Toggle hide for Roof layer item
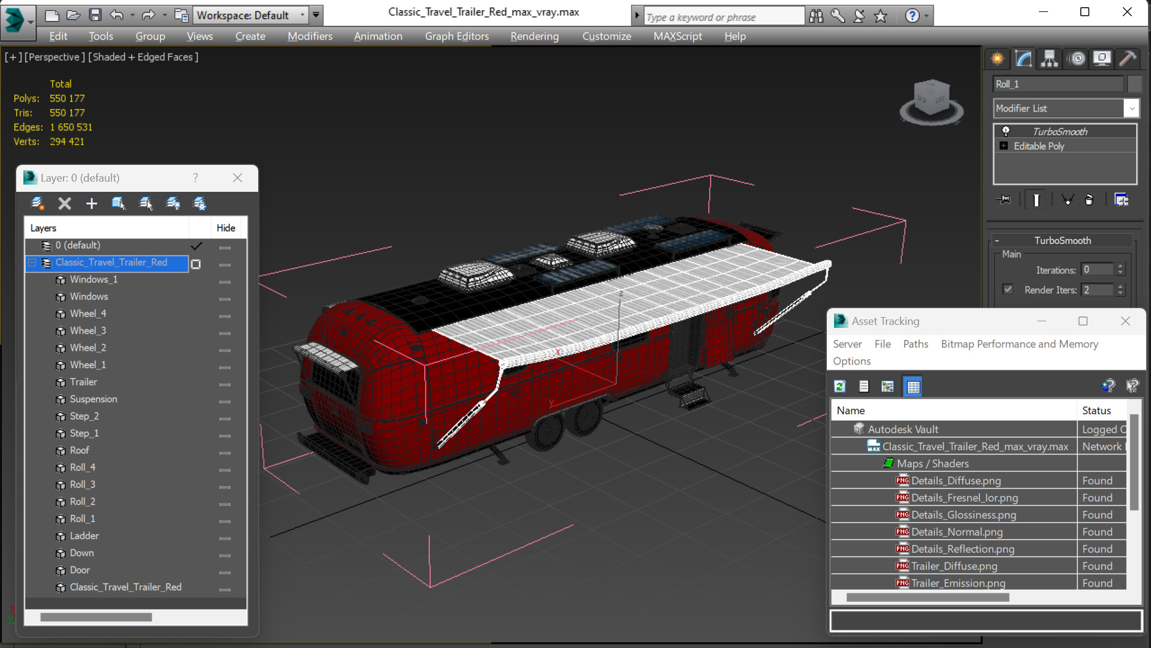The width and height of the screenshot is (1151, 648). click(225, 453)
